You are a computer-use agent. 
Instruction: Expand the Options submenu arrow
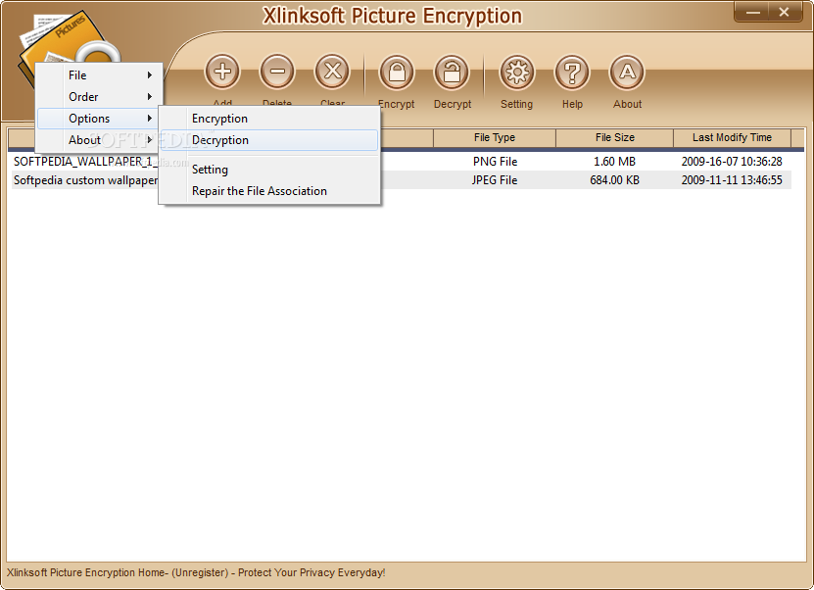(150, 119)
